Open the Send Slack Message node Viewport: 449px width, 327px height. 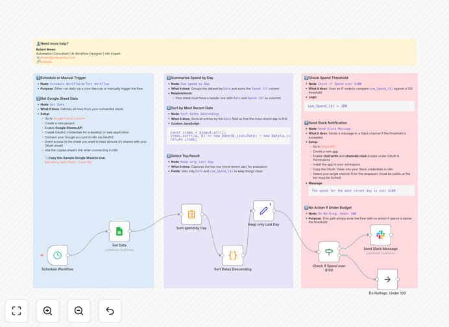coord(381,234)
